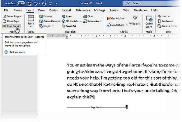Insert a Blank Page
Image resolution: width=182 pixels, height=122 pixels.
coord(12,21)
